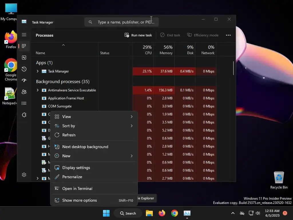
Task: Open the Windows Start button
Action: [106, 213]
